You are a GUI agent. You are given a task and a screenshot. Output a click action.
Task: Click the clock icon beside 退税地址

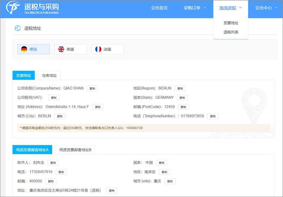click(x=17, y=28)
